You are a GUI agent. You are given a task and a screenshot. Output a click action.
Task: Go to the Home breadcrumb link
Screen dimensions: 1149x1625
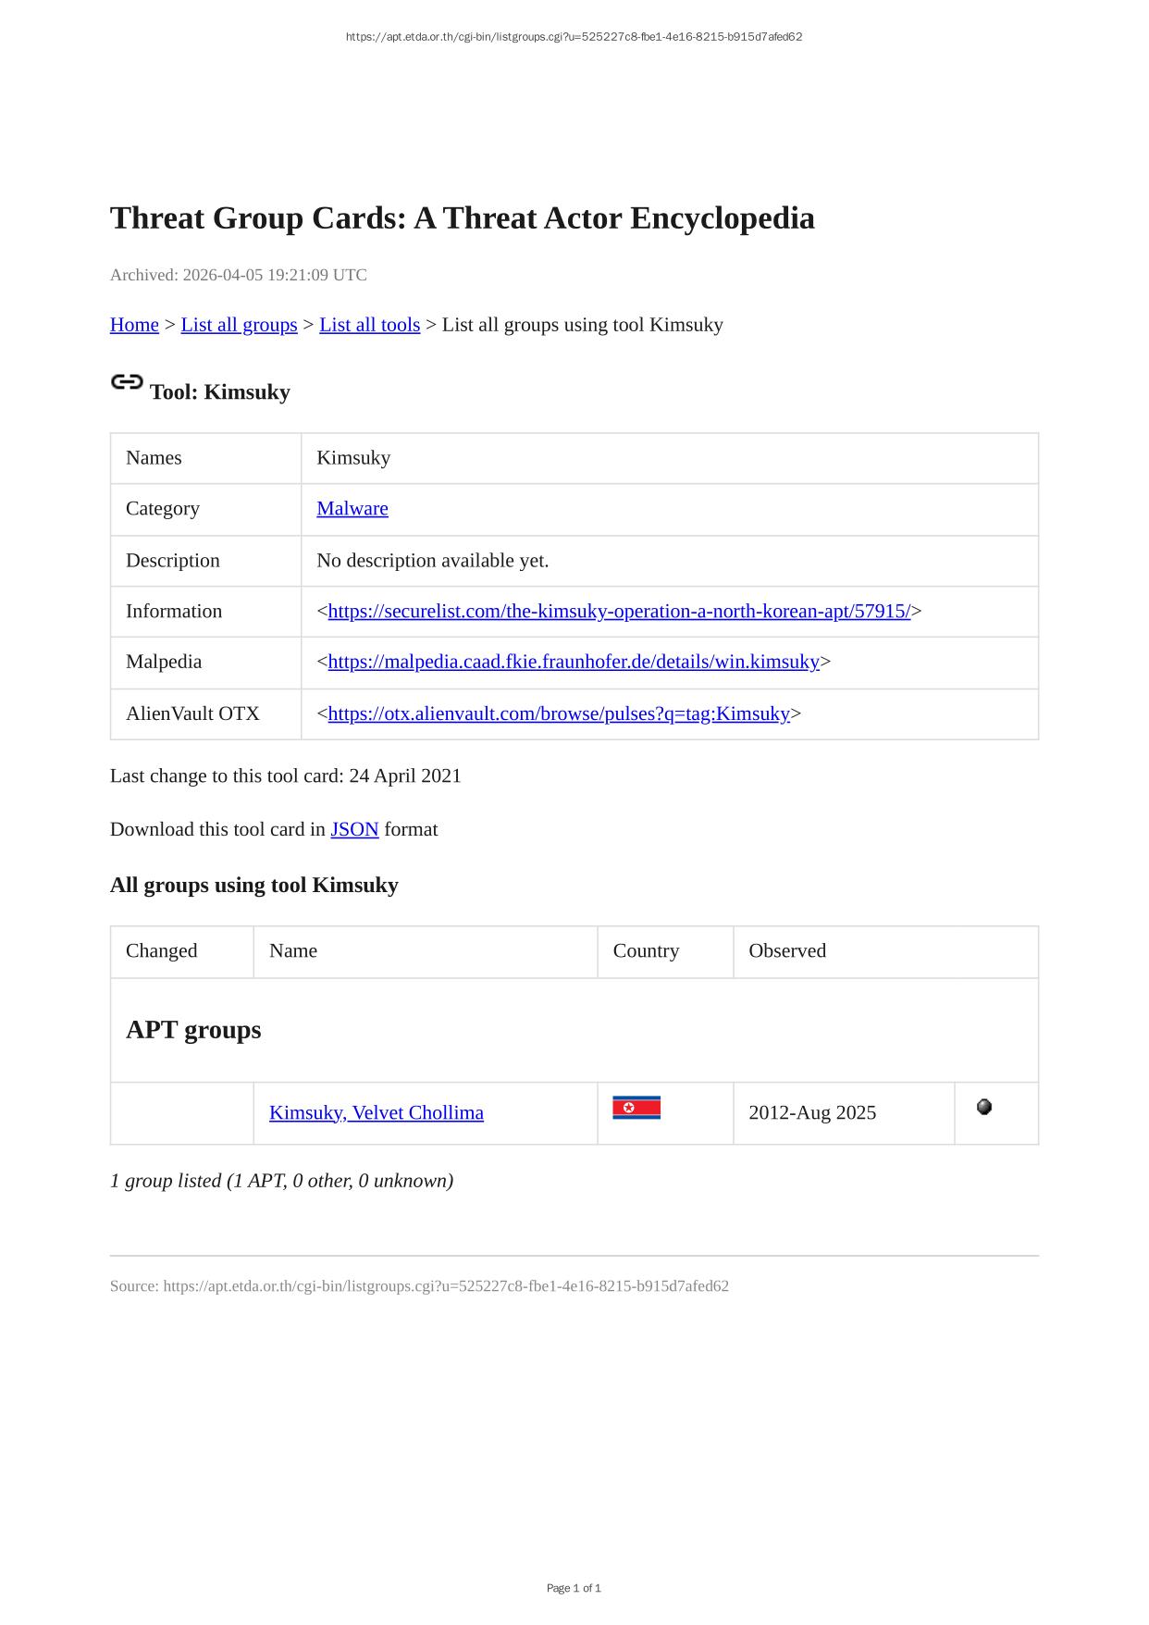point(134,325)
